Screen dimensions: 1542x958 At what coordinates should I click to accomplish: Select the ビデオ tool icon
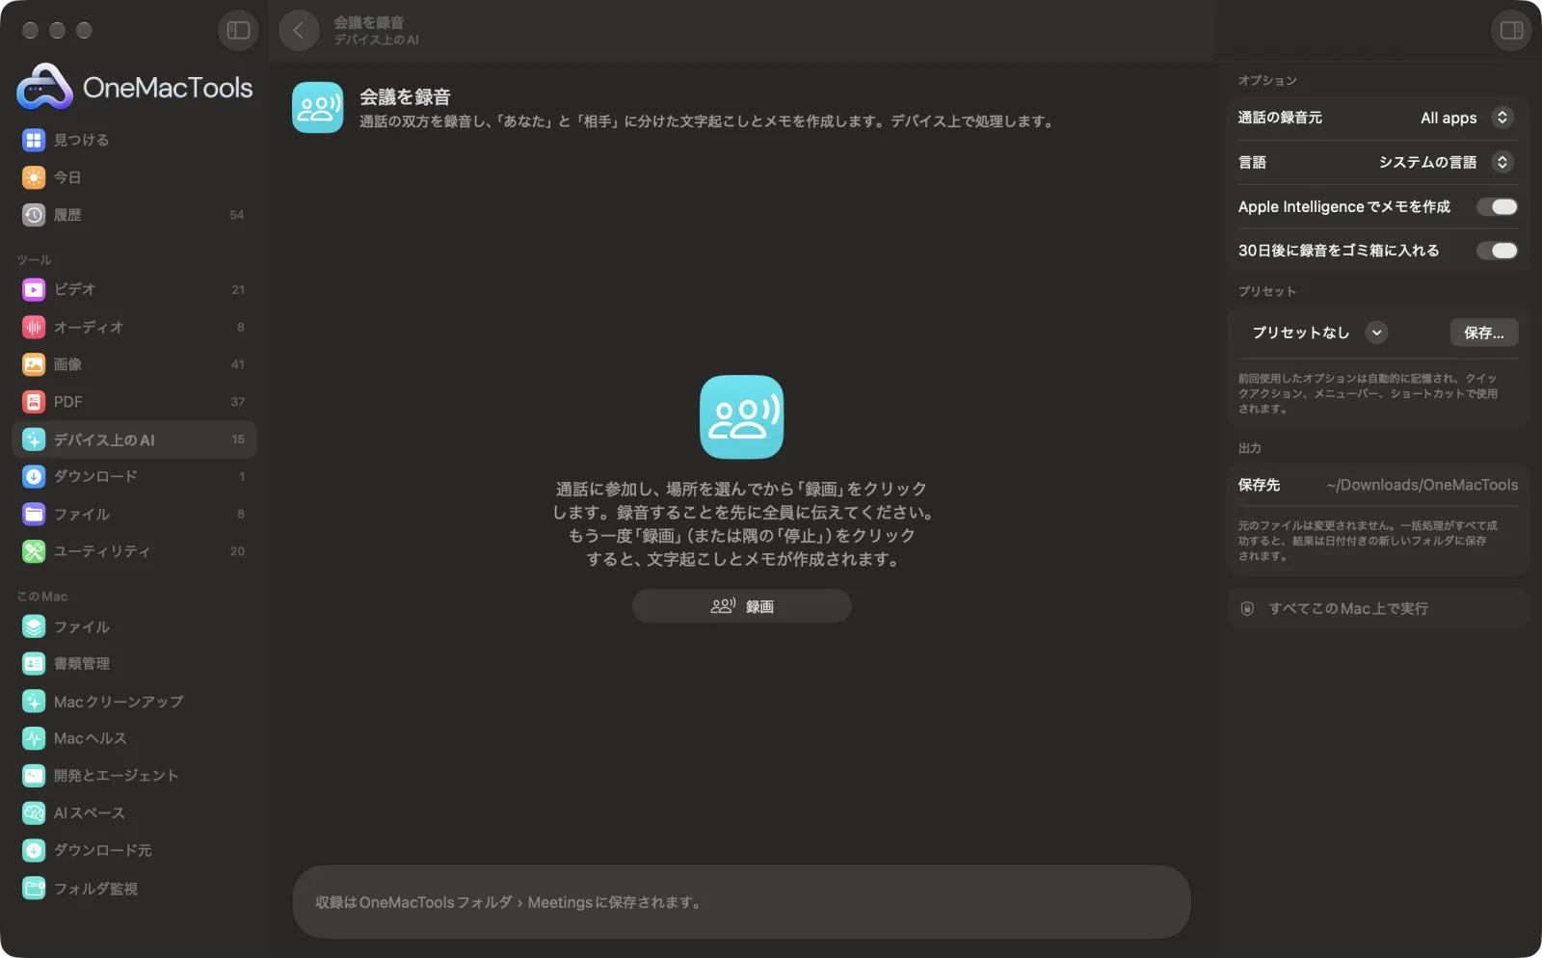34,289
